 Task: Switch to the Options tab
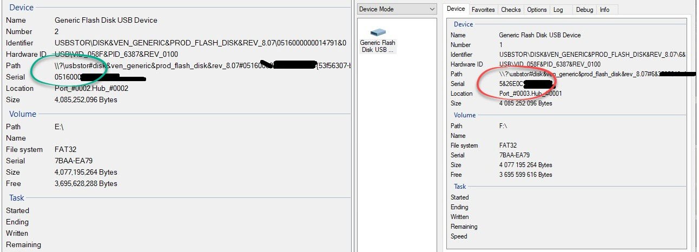click(537, 10)
